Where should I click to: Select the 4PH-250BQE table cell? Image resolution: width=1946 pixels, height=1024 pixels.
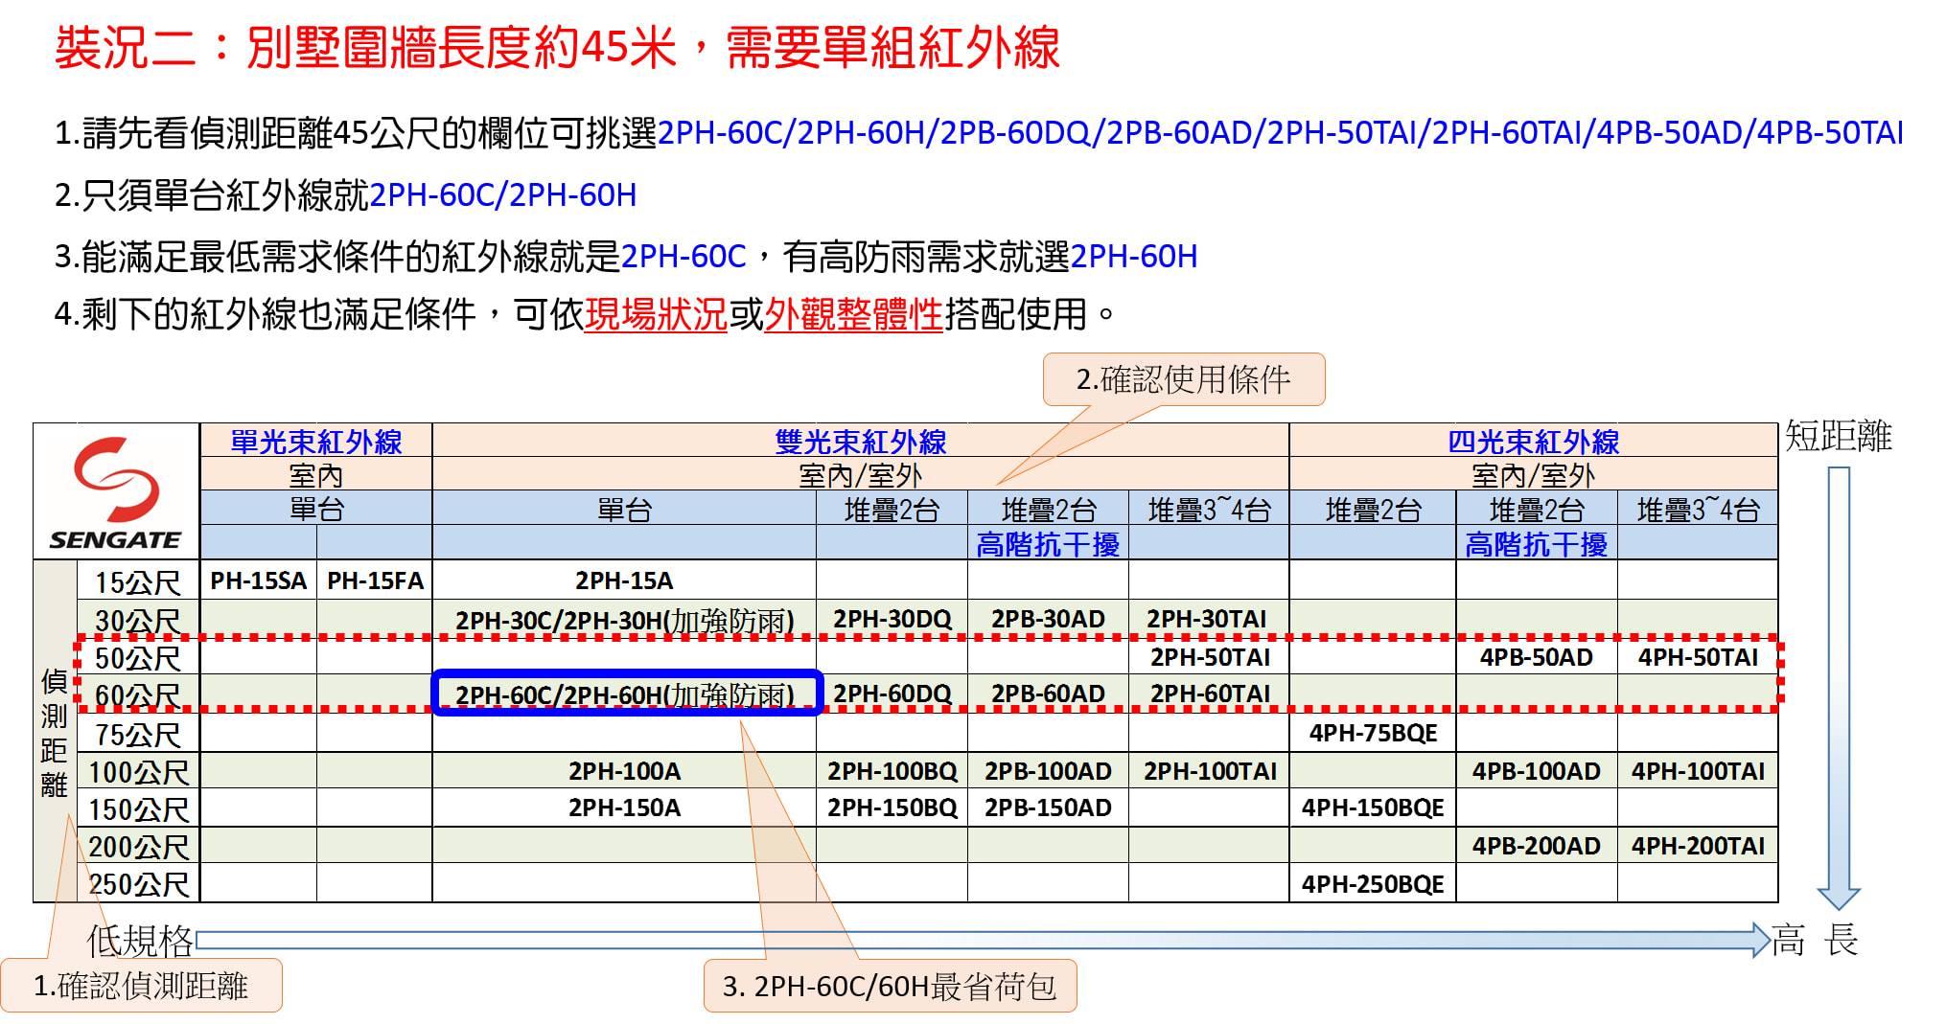[1372, 884]
